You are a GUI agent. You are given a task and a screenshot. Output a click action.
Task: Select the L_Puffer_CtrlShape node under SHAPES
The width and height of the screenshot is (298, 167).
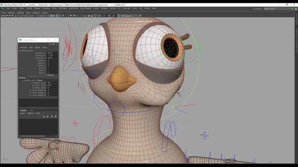[x=32, y=80]
